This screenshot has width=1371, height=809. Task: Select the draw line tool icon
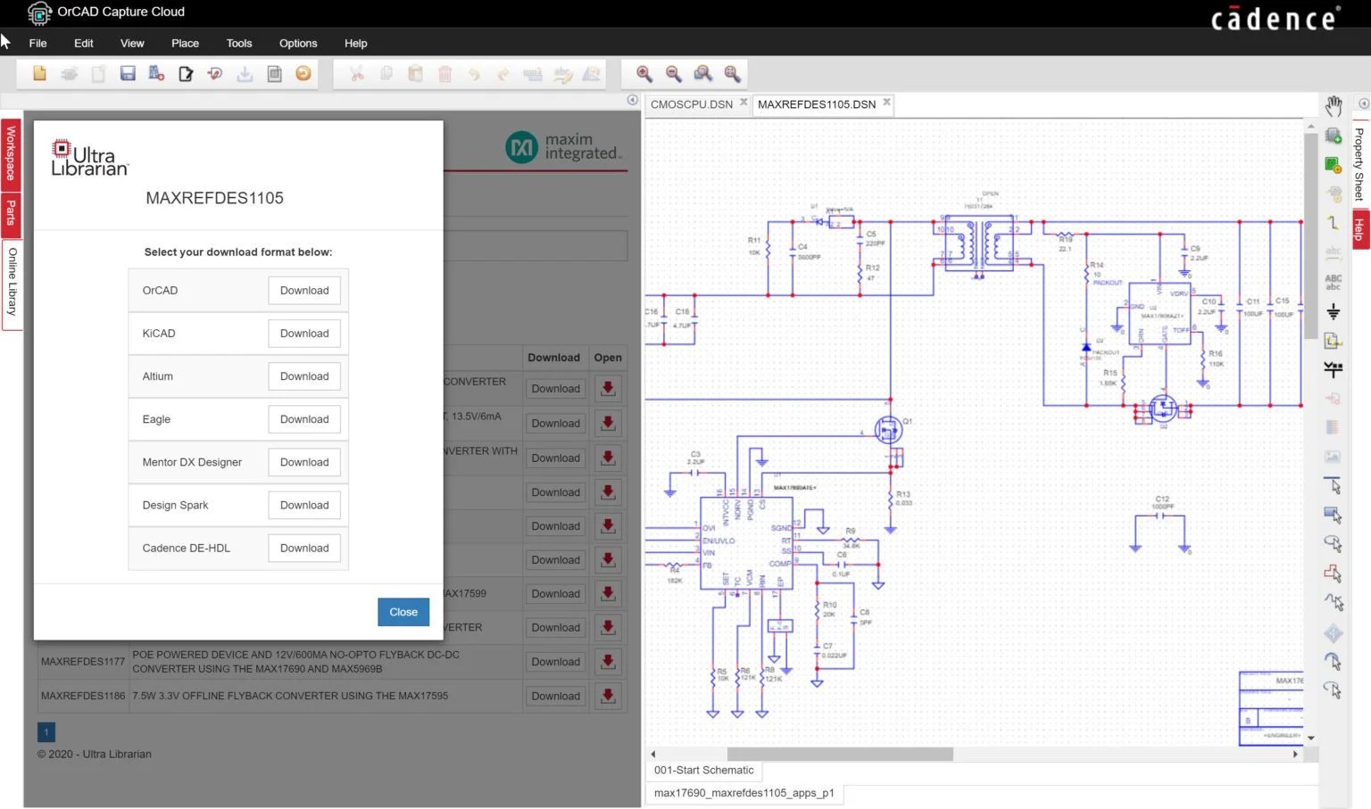tap(1334, 486)
